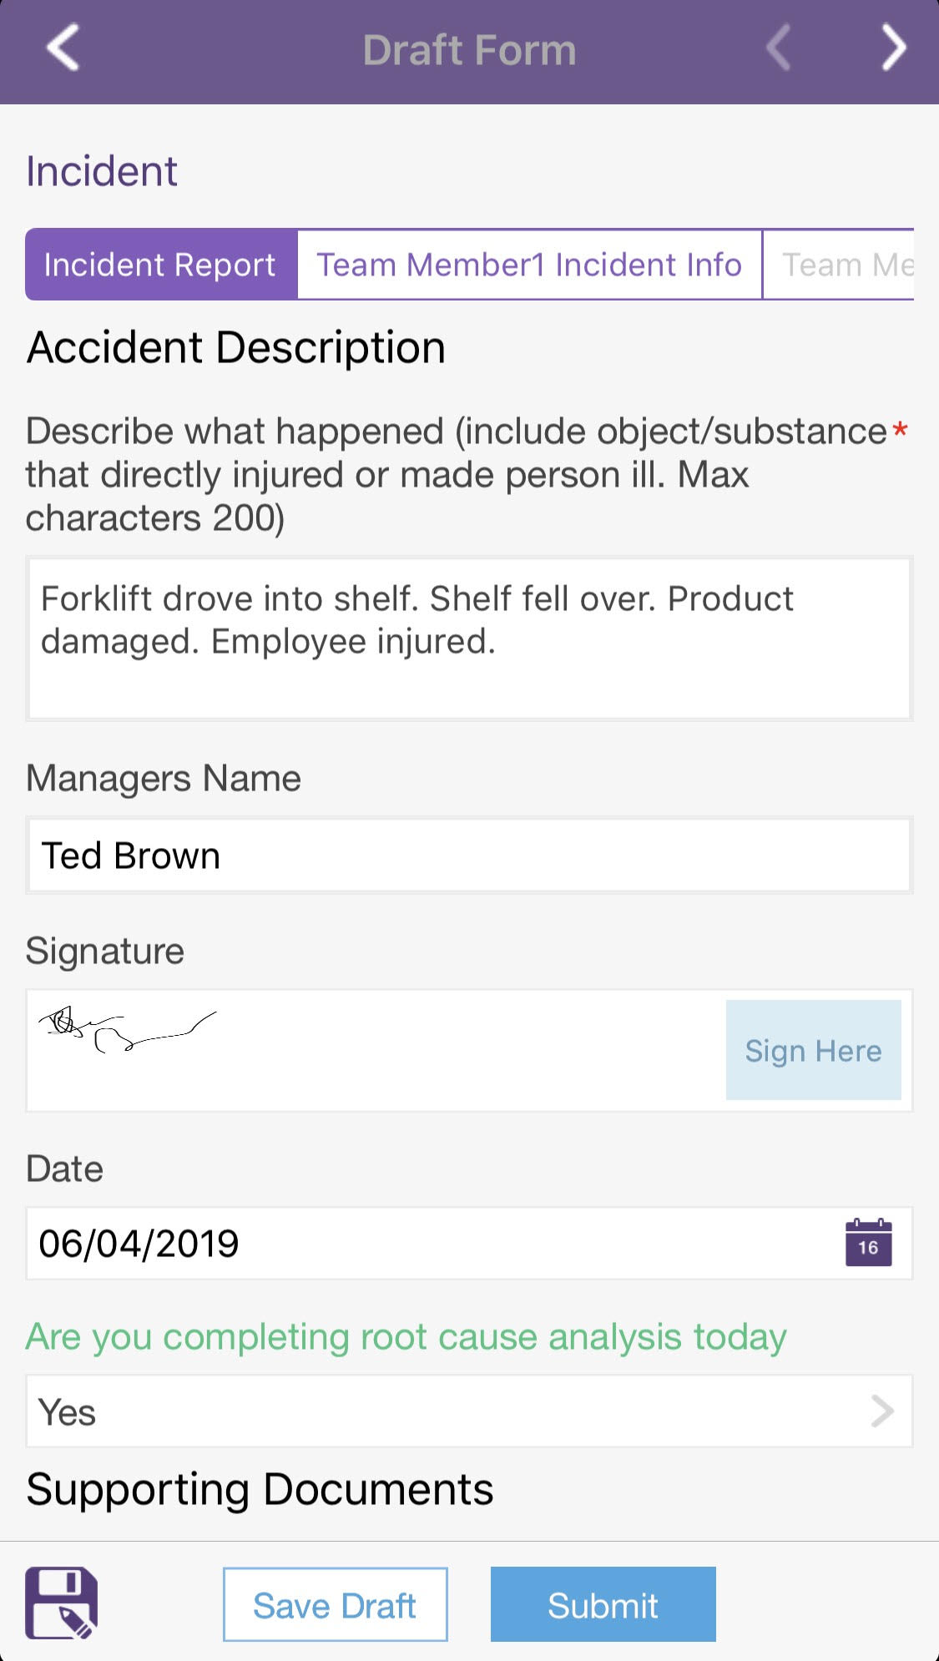Image resolution: width=939 pixels, height=1661 pixels.
Task: Go to previous form page arrow
Action: pyautogui.click(x=778, y=48)
